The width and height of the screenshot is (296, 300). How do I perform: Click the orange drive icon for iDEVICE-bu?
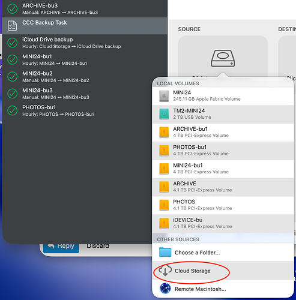click(x=164, y=223)
